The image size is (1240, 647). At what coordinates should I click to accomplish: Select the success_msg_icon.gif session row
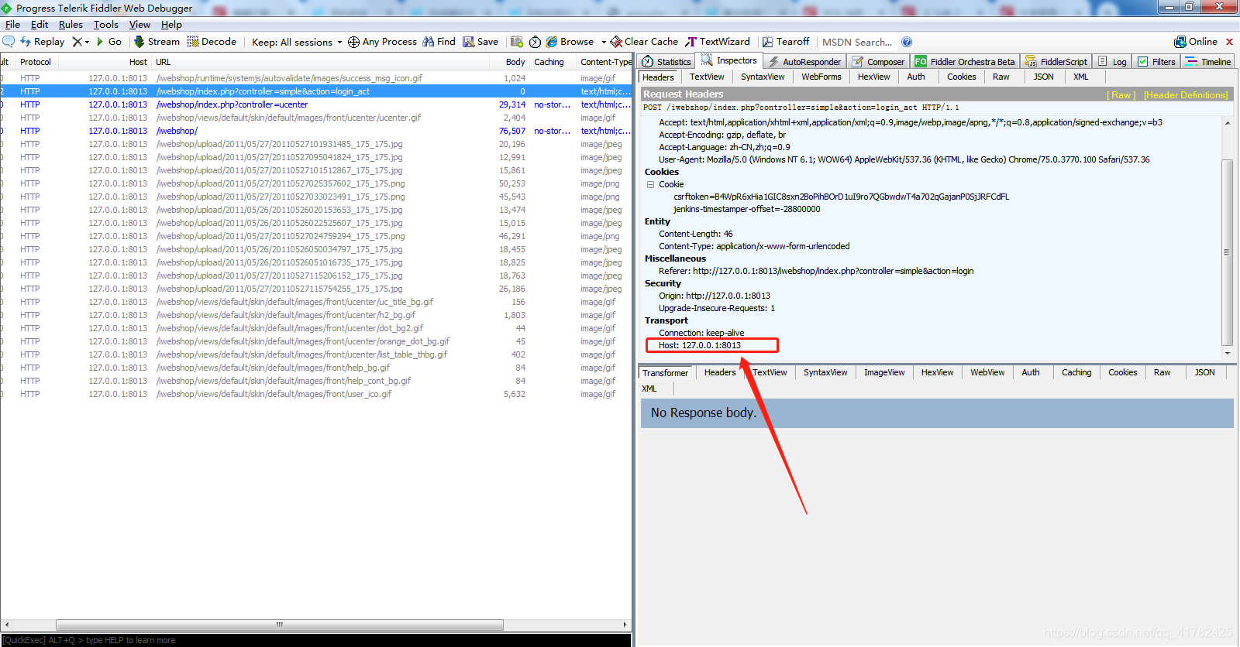[x=316, y=78]
